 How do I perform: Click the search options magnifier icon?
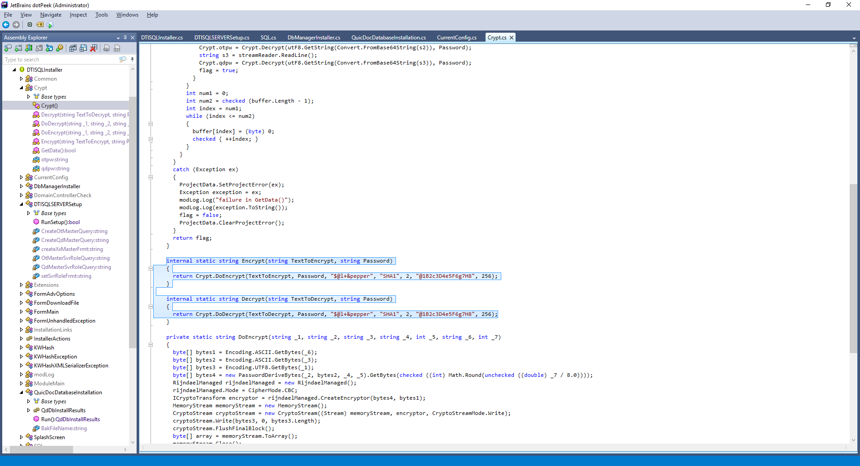tap(122, 60)
